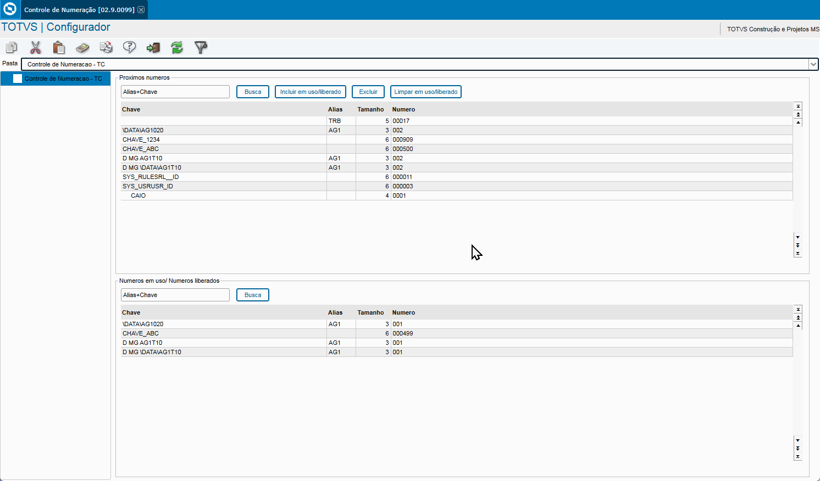Jump to last record in Proximos numeros grid

[798, 254]
